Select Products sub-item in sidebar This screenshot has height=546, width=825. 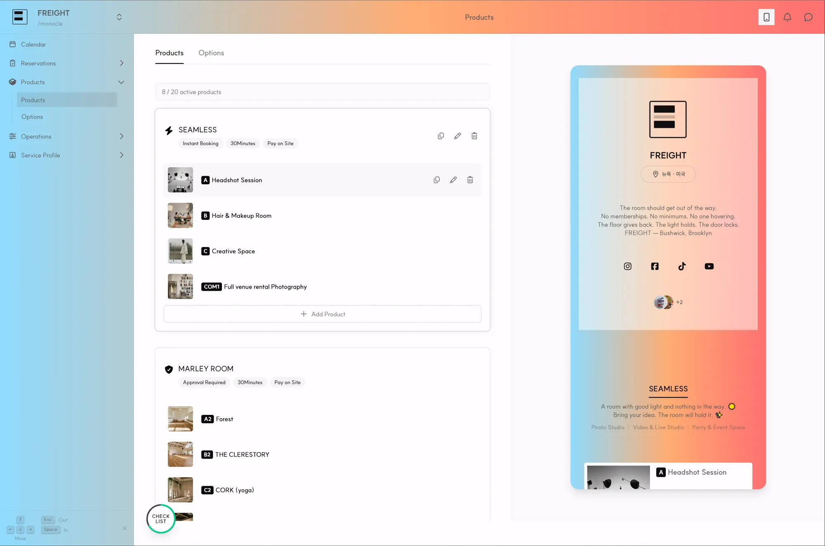pyautogui.click(x=67, y=100)
